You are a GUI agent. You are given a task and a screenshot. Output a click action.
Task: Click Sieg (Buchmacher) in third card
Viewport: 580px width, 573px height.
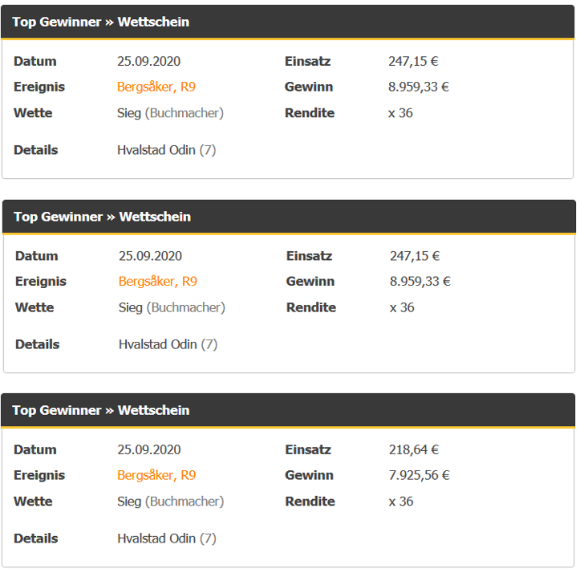tap(170, 502)
